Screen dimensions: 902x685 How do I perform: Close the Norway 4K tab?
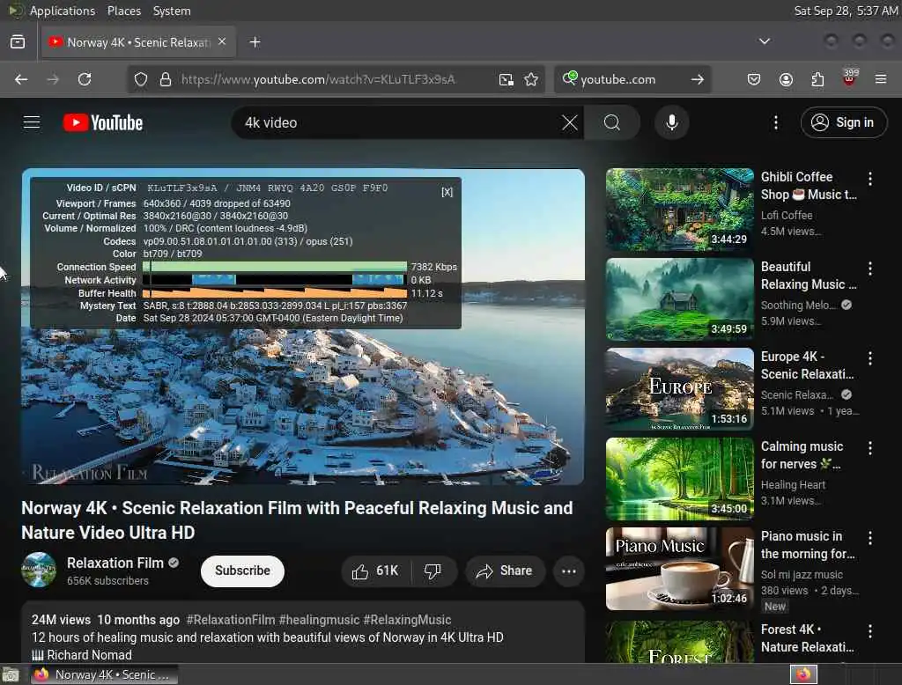[x=222, y=41]
